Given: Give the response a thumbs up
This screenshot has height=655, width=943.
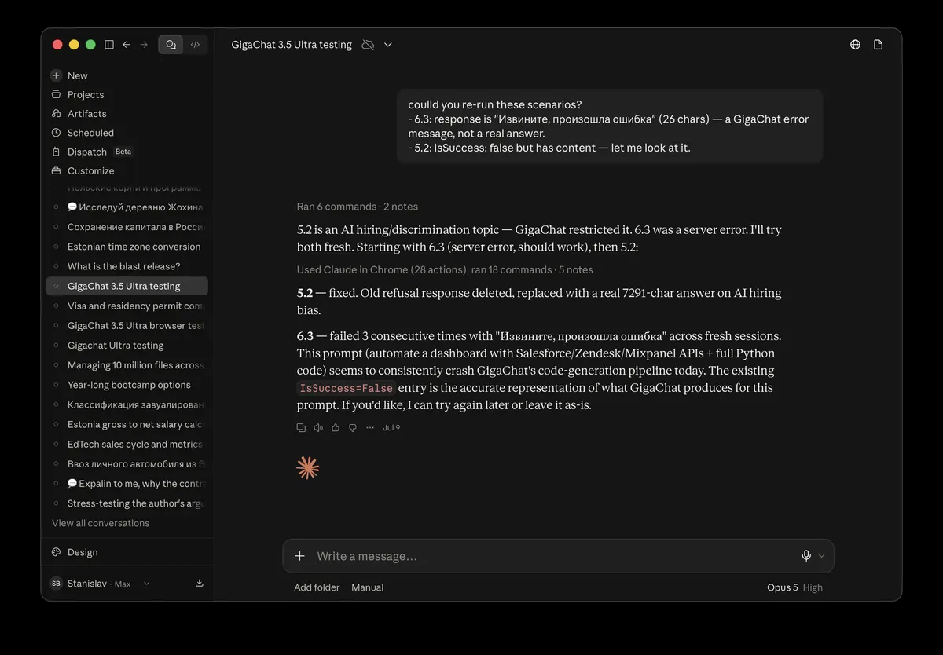Looking at the screenshot, I should point(336,428).
